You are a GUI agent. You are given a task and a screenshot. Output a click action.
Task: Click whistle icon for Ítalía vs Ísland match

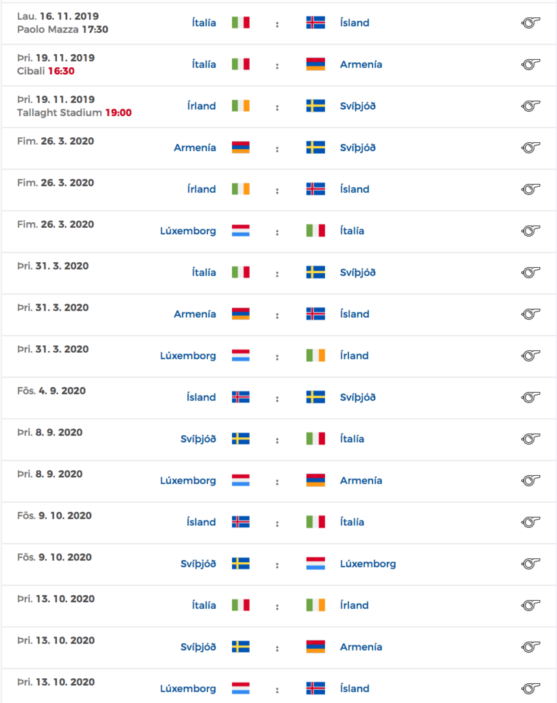tap(530, 23)
